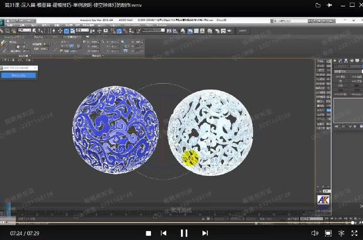Mute the video player volume icon
The image size is (363, 240).
[x=315, y=233]
